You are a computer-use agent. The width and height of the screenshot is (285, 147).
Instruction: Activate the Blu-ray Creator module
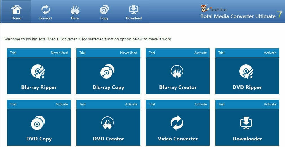pos(200,53)
